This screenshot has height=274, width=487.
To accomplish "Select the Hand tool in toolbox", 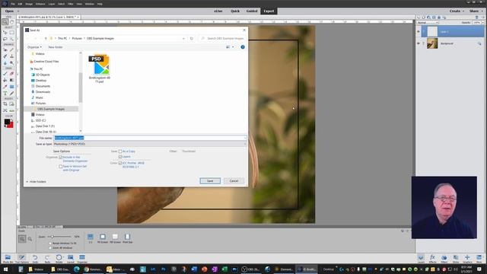I will pos(12,22).
